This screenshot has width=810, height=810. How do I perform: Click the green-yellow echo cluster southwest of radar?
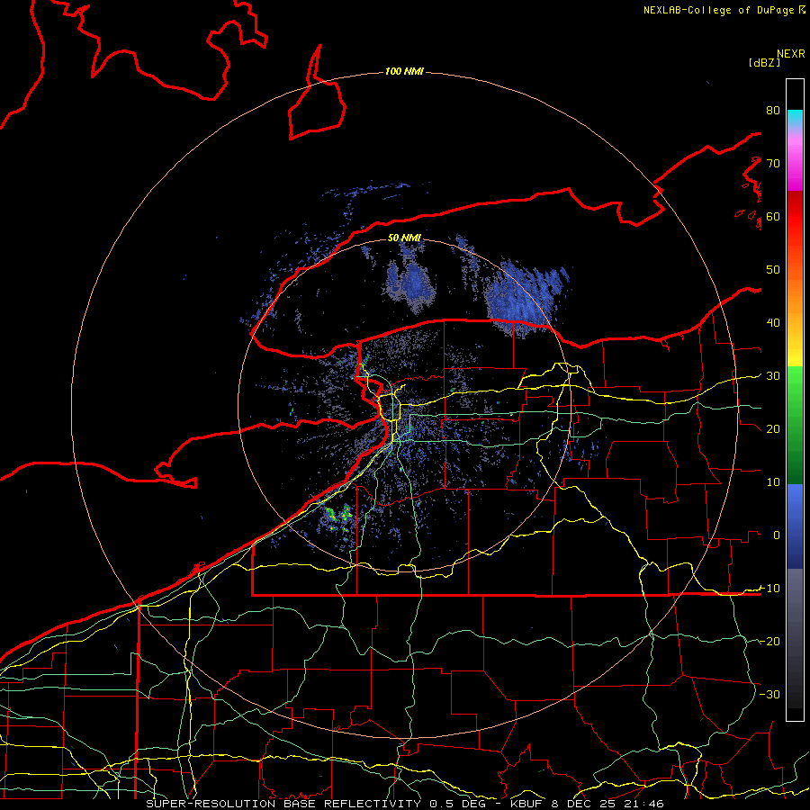tap(338, 517)
